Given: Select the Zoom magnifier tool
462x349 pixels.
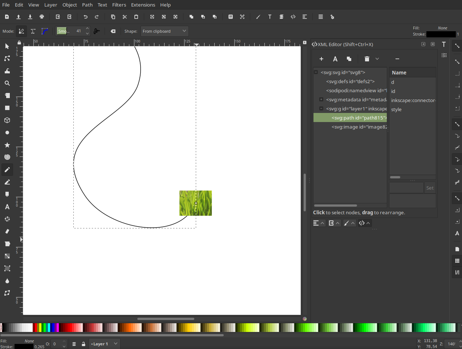Looking at the screenshot, I should pyautogui.click(x=7, y=83).
